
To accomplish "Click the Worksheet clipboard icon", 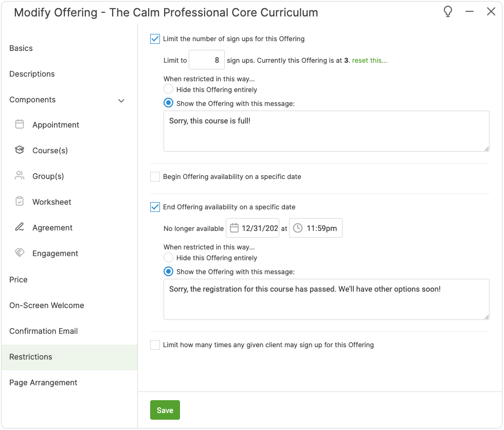I will (20, 202).
